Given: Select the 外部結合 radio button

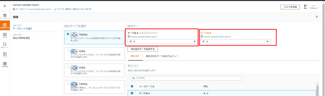Looking at the screenshot, I should click(x=68, y=83).
